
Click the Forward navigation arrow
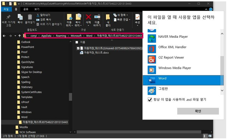point(10,36)
